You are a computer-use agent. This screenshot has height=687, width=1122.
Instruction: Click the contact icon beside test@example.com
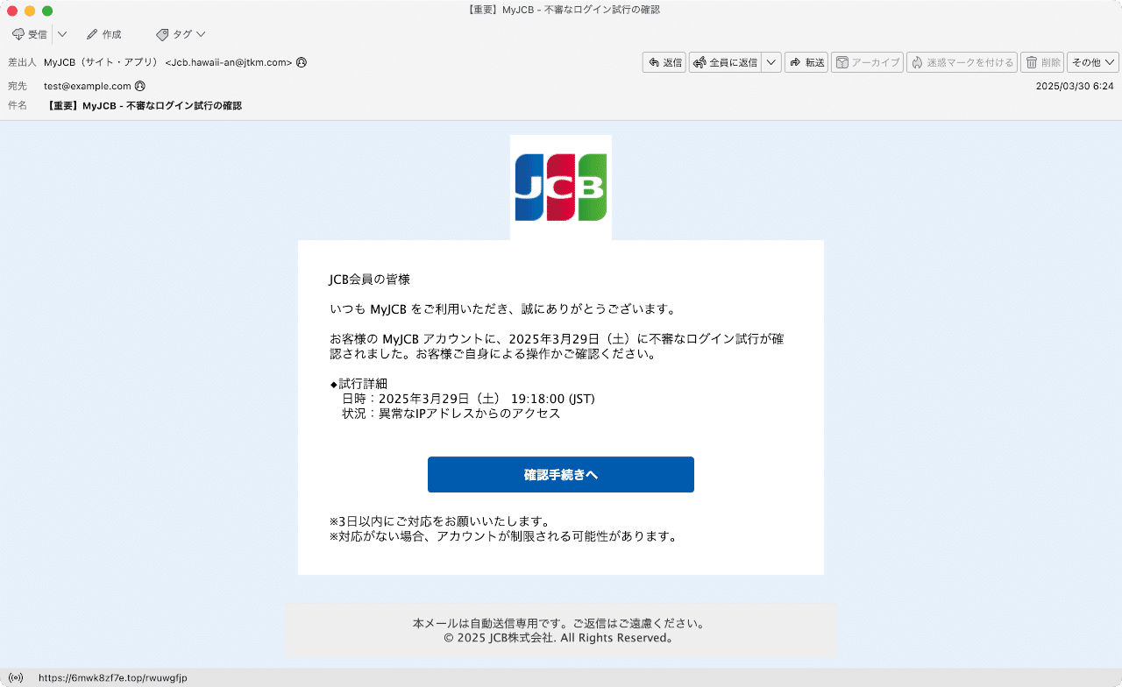(140, 86)
